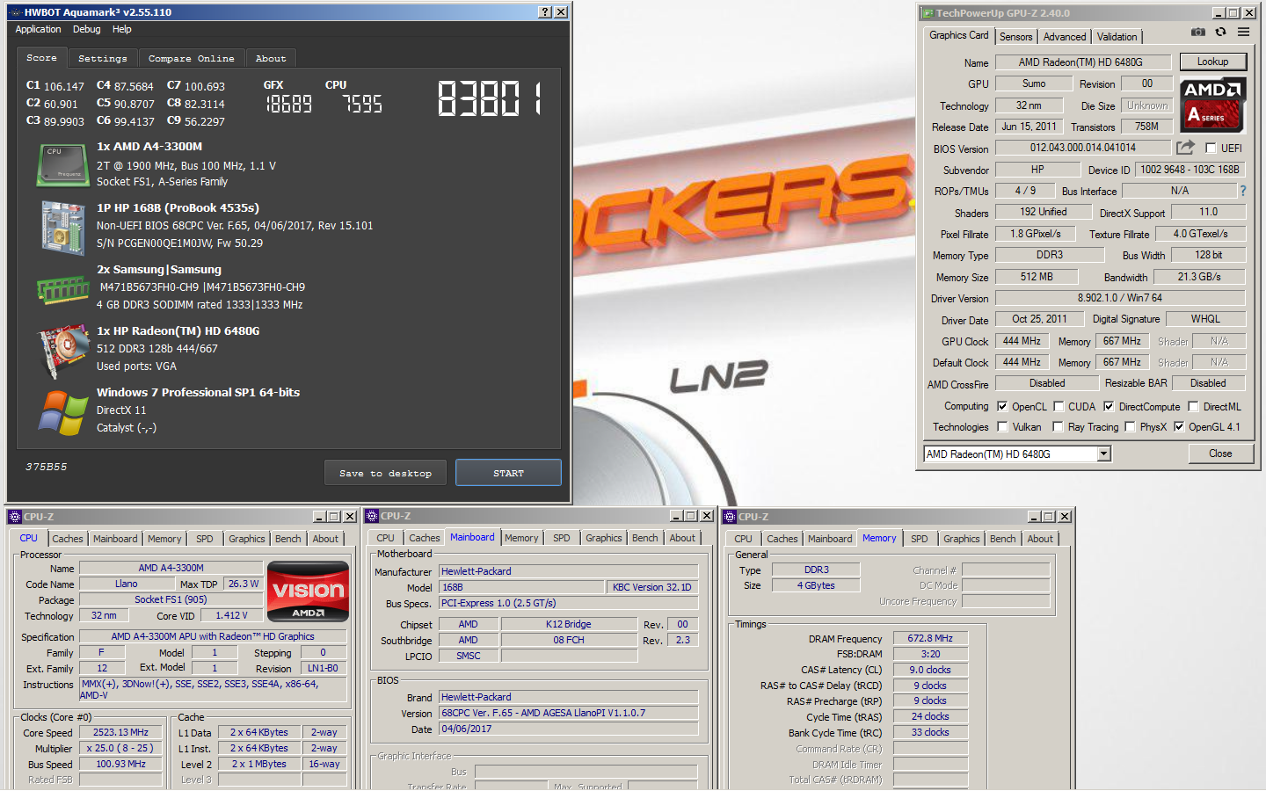Image resolution: width=1266 pixels, height=791 pixels.
Task: Switch to the About tab in Aquamark
Action: pyautogui.click(x=271, y=58)
